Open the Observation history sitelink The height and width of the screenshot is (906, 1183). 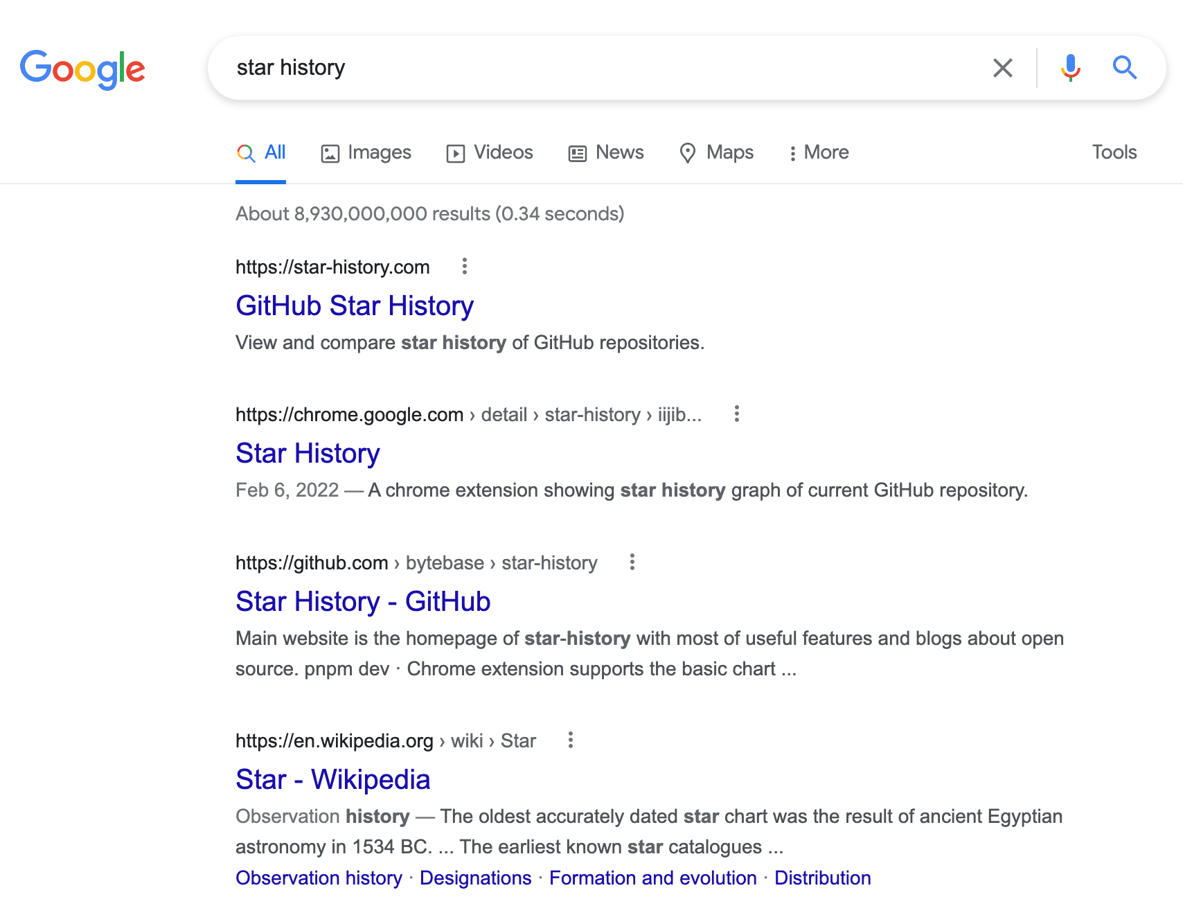[319, 878]
